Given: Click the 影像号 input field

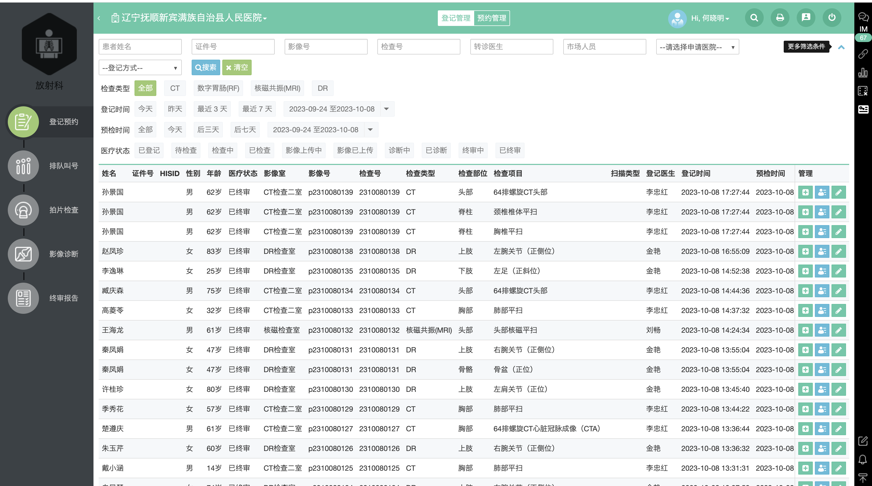Looking at the screenshot, I should 326,47.
